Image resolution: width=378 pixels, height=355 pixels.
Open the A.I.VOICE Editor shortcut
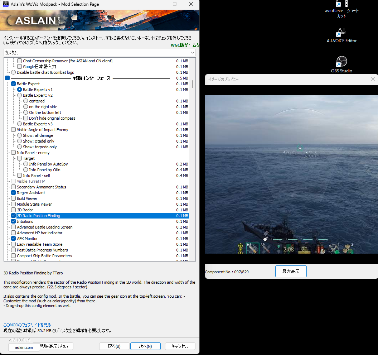(341, 33)
